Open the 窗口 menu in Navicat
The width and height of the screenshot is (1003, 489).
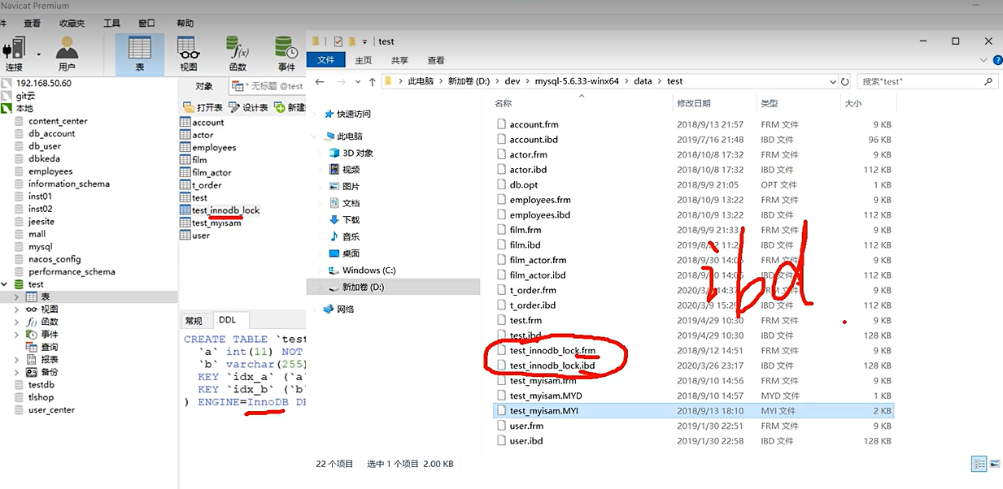[146, 24]
